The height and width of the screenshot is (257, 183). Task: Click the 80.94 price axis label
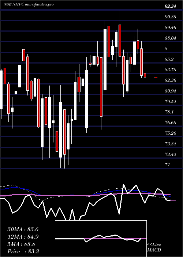pyautogui.click(x=171, y=91)
